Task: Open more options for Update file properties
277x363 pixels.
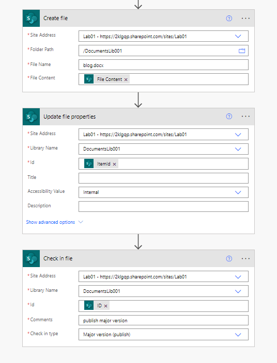Action: (245, 117)
